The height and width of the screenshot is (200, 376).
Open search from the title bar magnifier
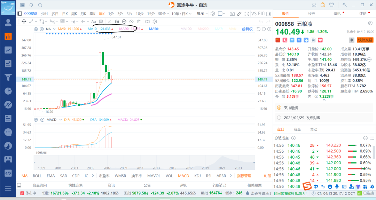[40, 5]
